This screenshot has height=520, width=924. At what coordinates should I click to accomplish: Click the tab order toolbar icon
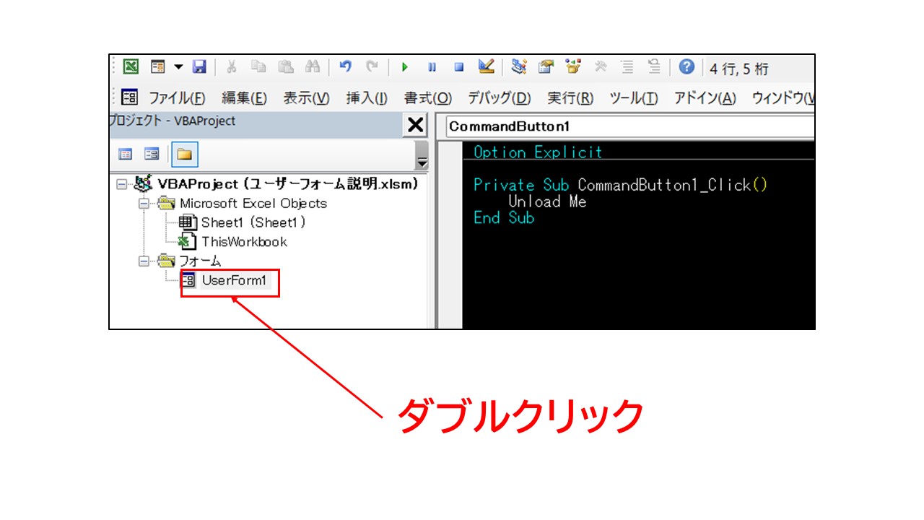tap(627, 67)
